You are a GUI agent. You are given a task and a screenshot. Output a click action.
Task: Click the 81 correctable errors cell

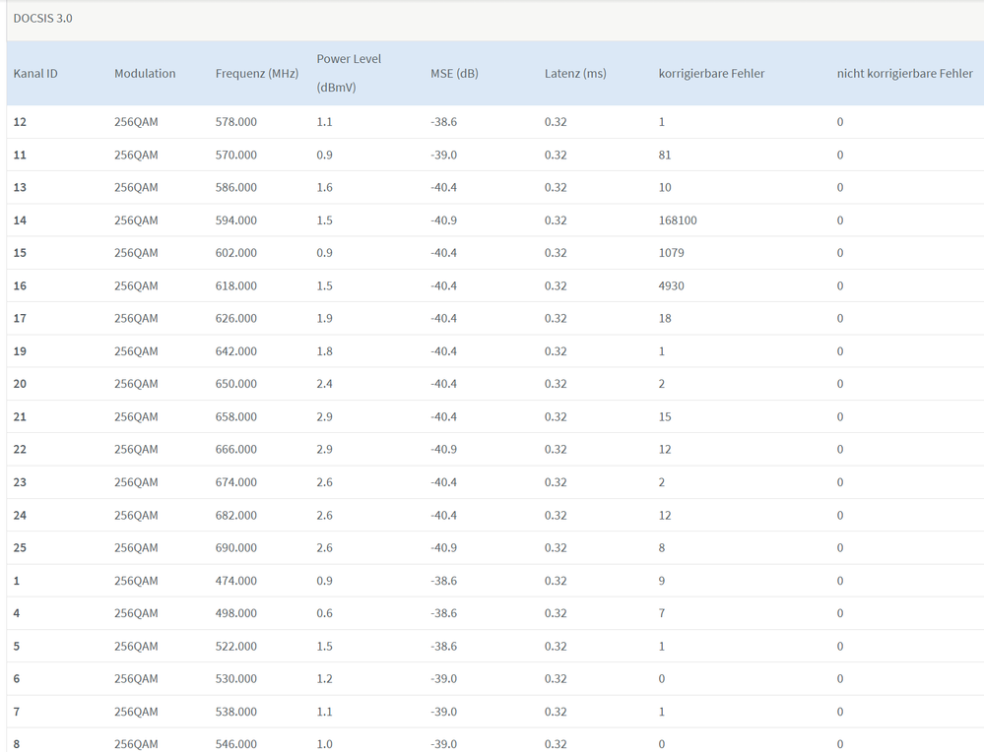(665, 156)
